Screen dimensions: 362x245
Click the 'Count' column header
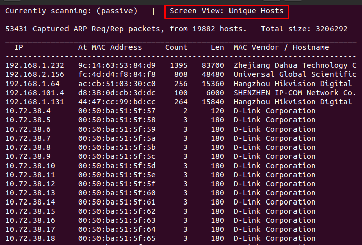[x=176, y=47]
